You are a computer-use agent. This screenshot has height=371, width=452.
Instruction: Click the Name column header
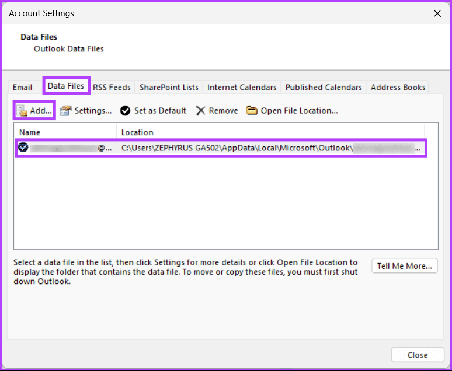point(65,132)
